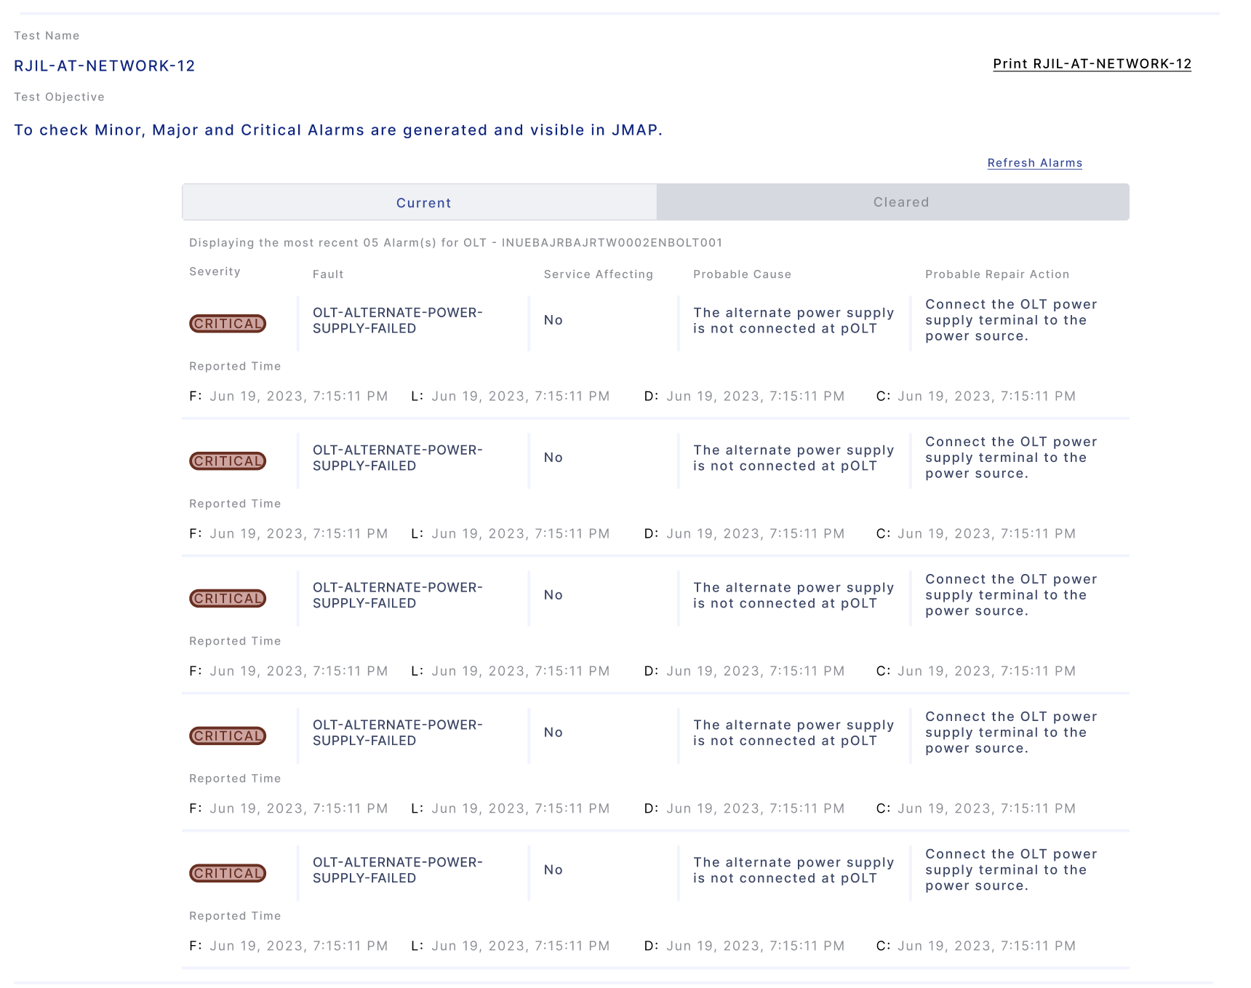Click the Severity column header
1251x988 pixels.
tap(215, 271)
